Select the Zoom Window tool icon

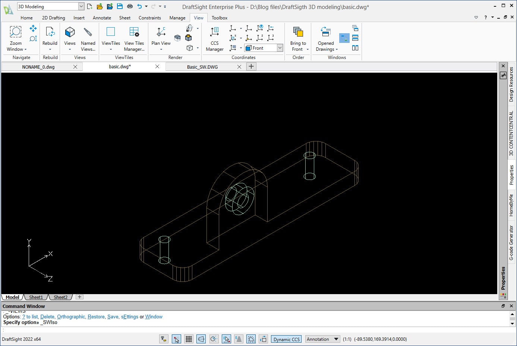tap(15, 32)
